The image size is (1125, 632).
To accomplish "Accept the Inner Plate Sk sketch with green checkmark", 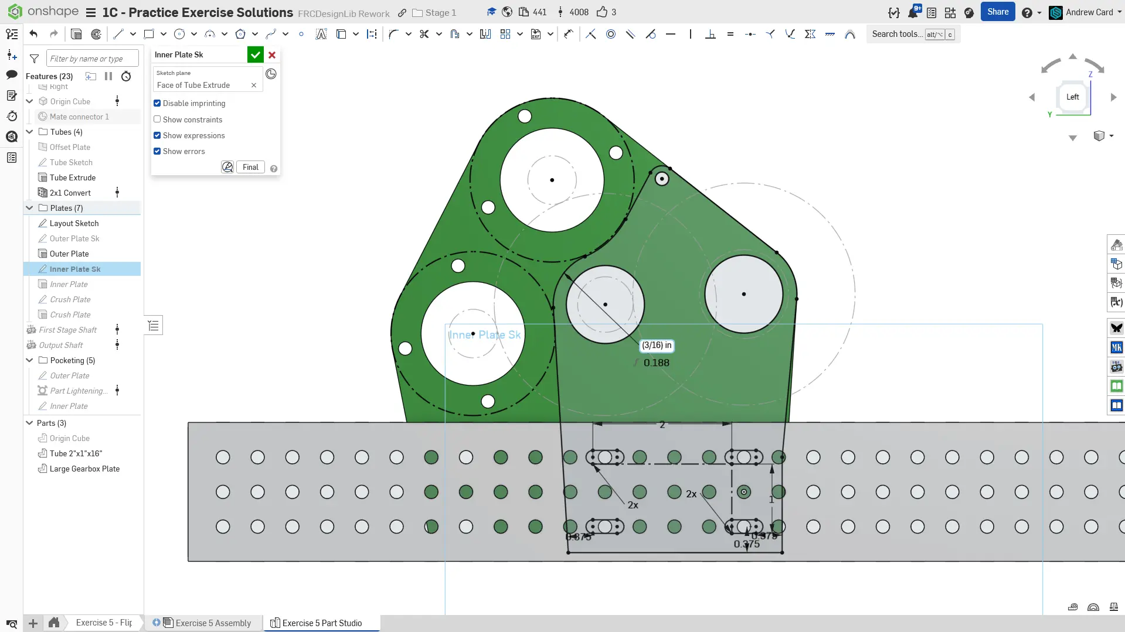I will coord(255,55).
